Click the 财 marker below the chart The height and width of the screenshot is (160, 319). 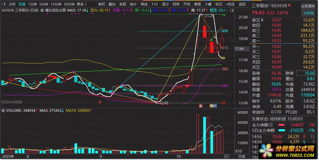[x=214, y=106]
